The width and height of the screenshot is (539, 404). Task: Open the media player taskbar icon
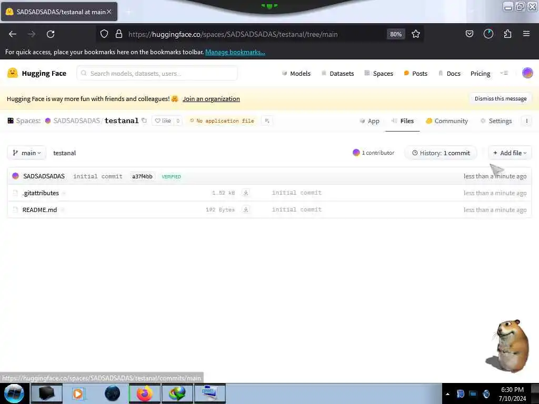click(x=78, y=393)
